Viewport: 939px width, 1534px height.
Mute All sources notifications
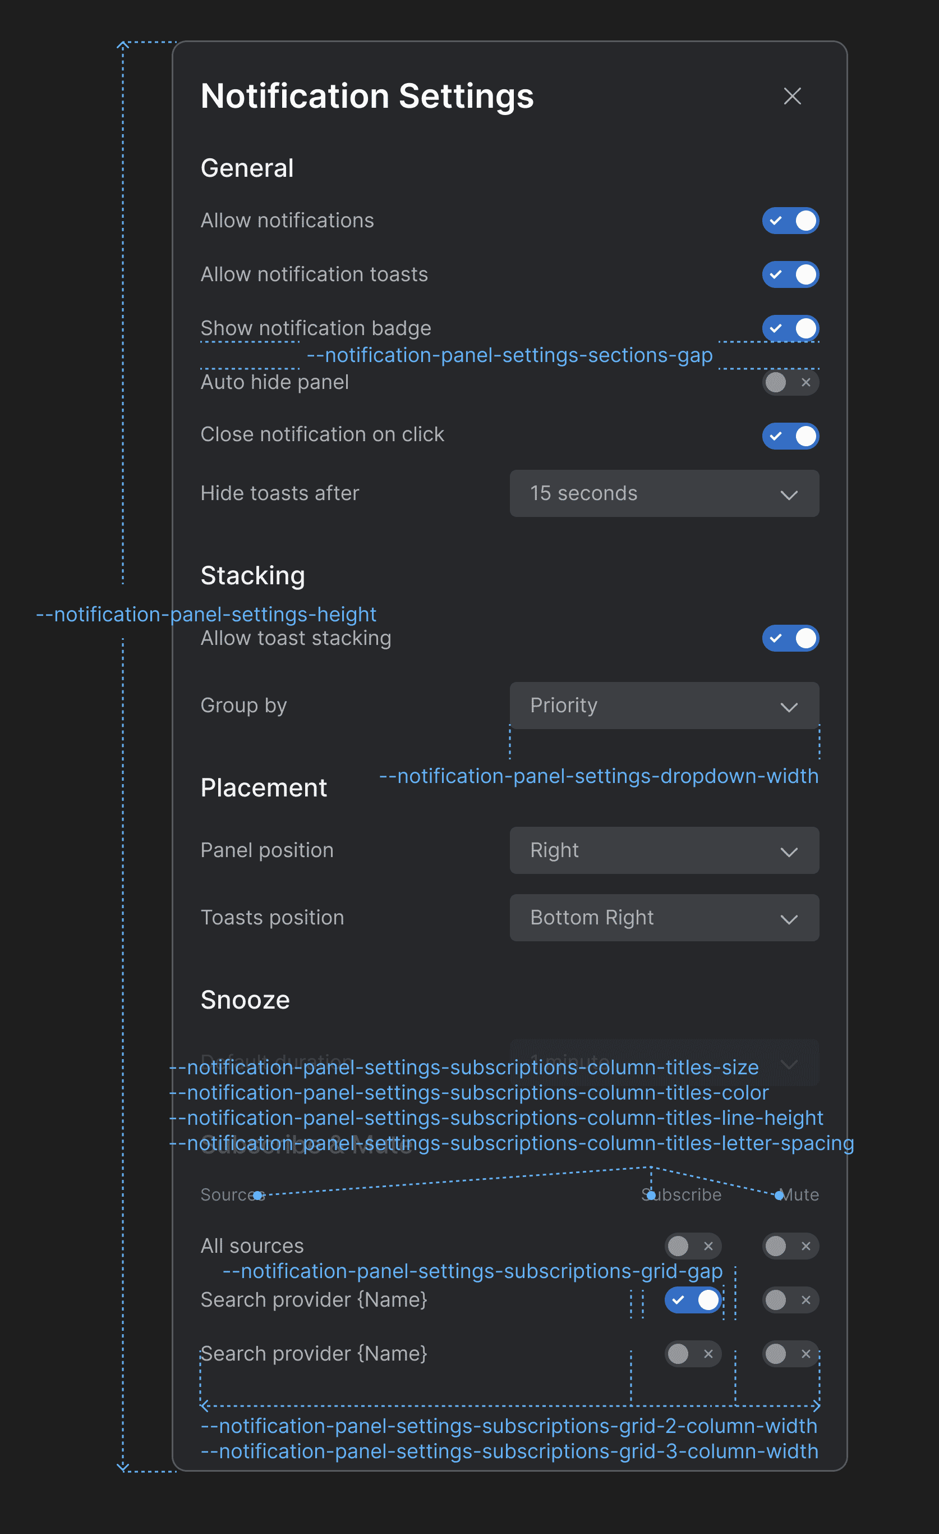790,1245
